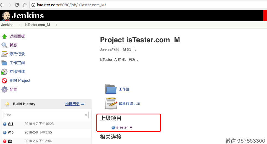267x144 pixels.
Task: Click the large blue workspace folder icon
Action: [111, 89]
